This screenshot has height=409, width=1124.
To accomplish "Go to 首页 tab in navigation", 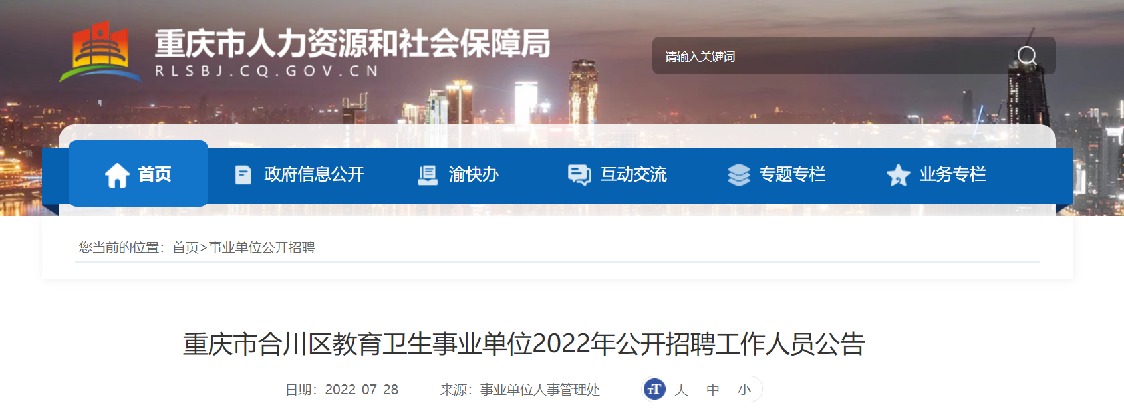I will click(138, 174).
